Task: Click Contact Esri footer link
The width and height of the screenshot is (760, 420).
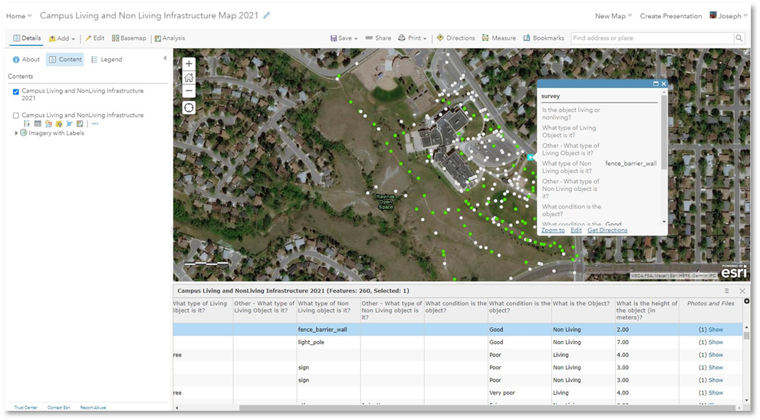Action: [58, 408]
